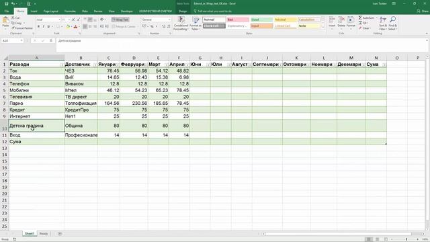Click the Format Painter brush
The image size is (430, 242).
[22, 28]
